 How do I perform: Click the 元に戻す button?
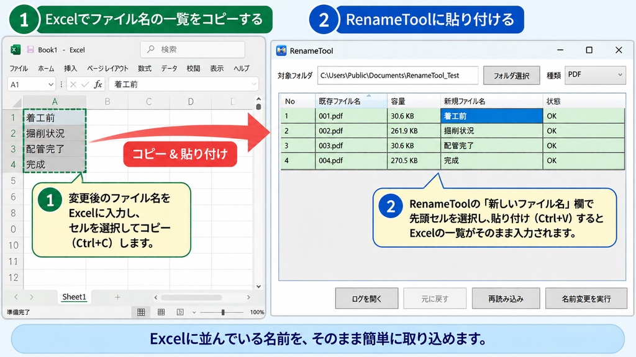435,299
